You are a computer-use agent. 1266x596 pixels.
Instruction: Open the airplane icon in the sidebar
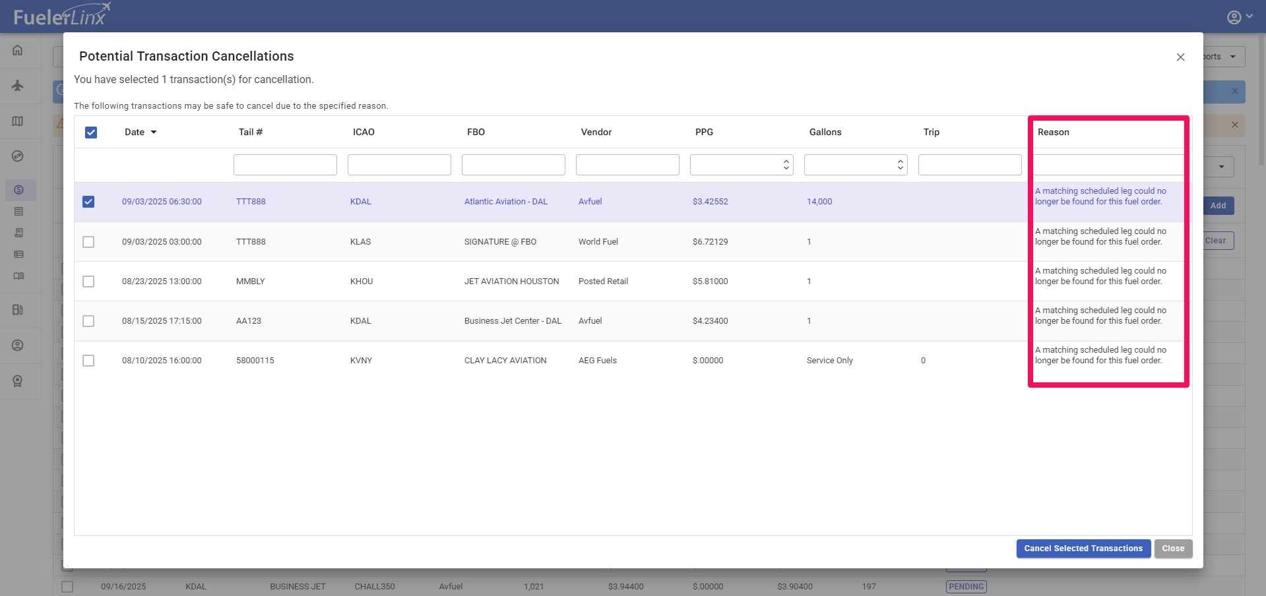pos(18,86)
